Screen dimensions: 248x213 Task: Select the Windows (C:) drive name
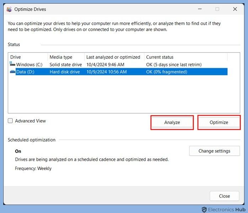coord(29,65)
